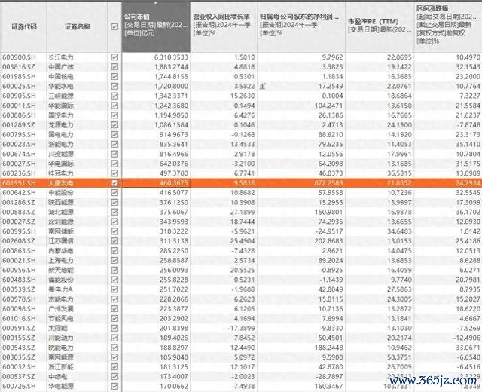Toggle checkbox for 000591.SZ 太阳能
This screenshot has width=482, height=392.
click(x=114, y=328)
